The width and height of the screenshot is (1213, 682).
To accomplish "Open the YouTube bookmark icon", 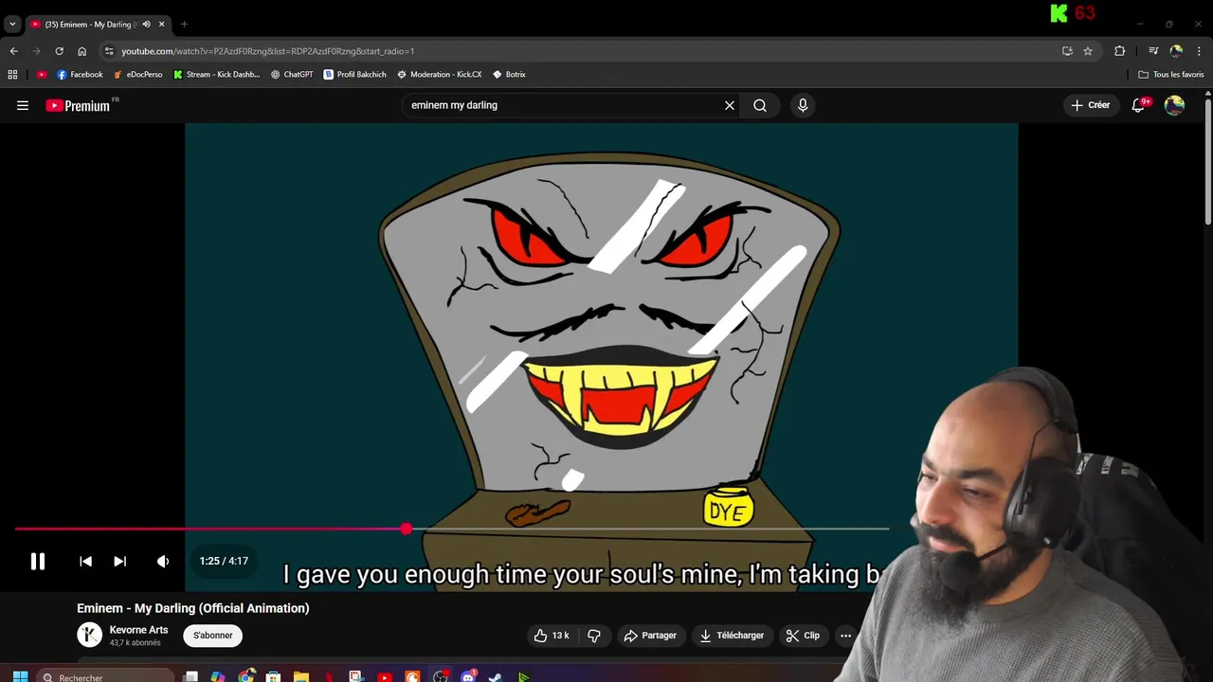I will point(42,74).
